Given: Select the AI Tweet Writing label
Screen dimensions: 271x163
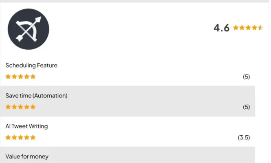Looking at the screenshot, I should [x=26, y=126].
